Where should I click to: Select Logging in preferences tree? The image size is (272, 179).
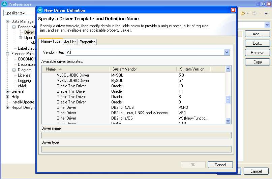(x=24, y=81)
